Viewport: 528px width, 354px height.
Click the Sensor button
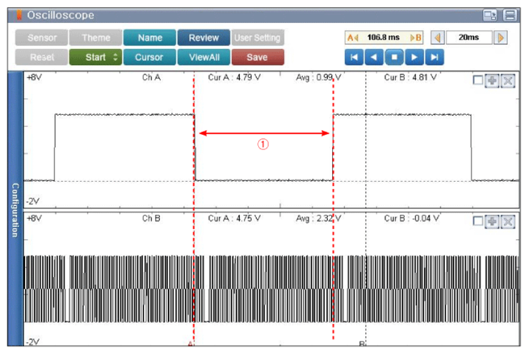point(42,37)
